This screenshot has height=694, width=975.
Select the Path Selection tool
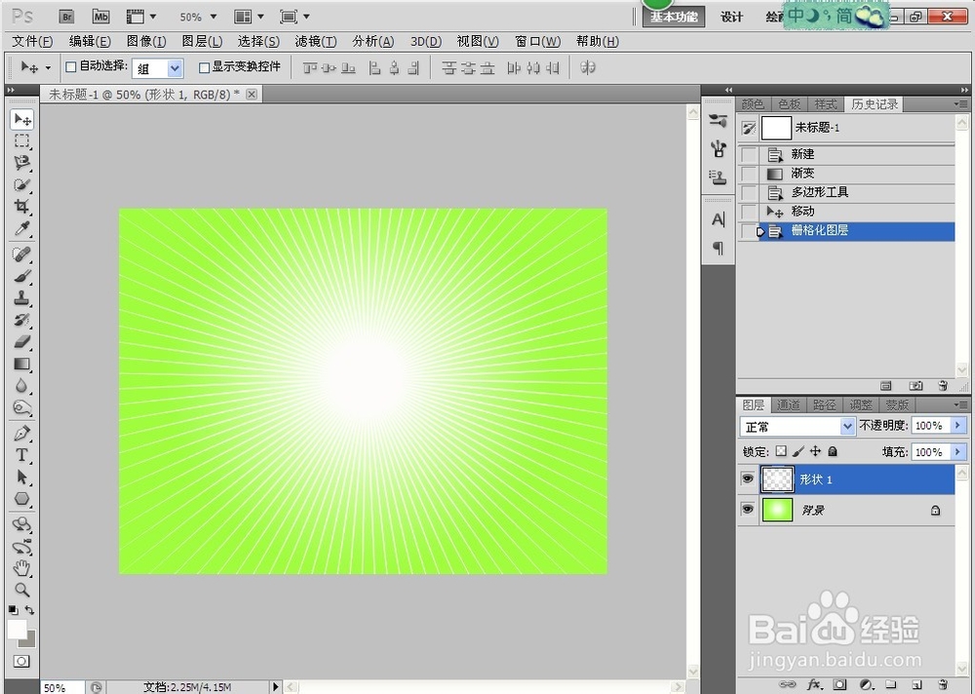[x=22, y=477]
